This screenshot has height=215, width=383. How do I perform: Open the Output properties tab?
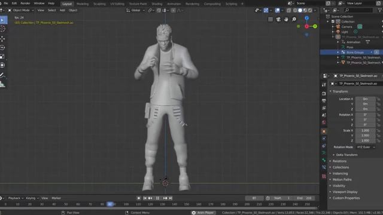(324, 101)
